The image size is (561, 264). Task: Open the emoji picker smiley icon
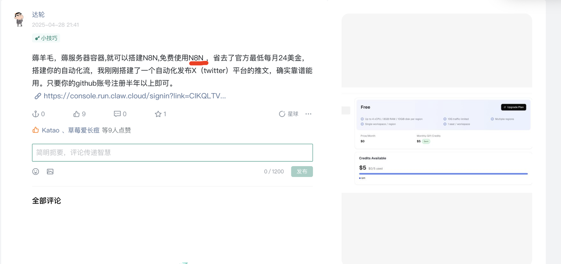pyautogui.click(x=36, y=172)
